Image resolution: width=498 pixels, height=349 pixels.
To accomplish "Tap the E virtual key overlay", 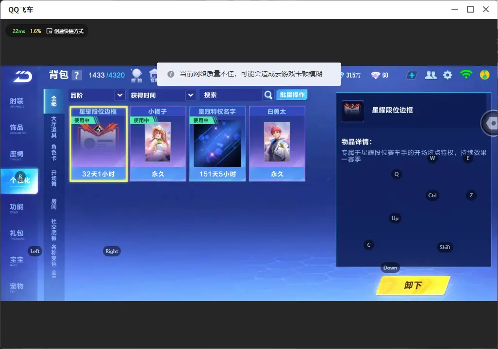I will click(468, 158).
